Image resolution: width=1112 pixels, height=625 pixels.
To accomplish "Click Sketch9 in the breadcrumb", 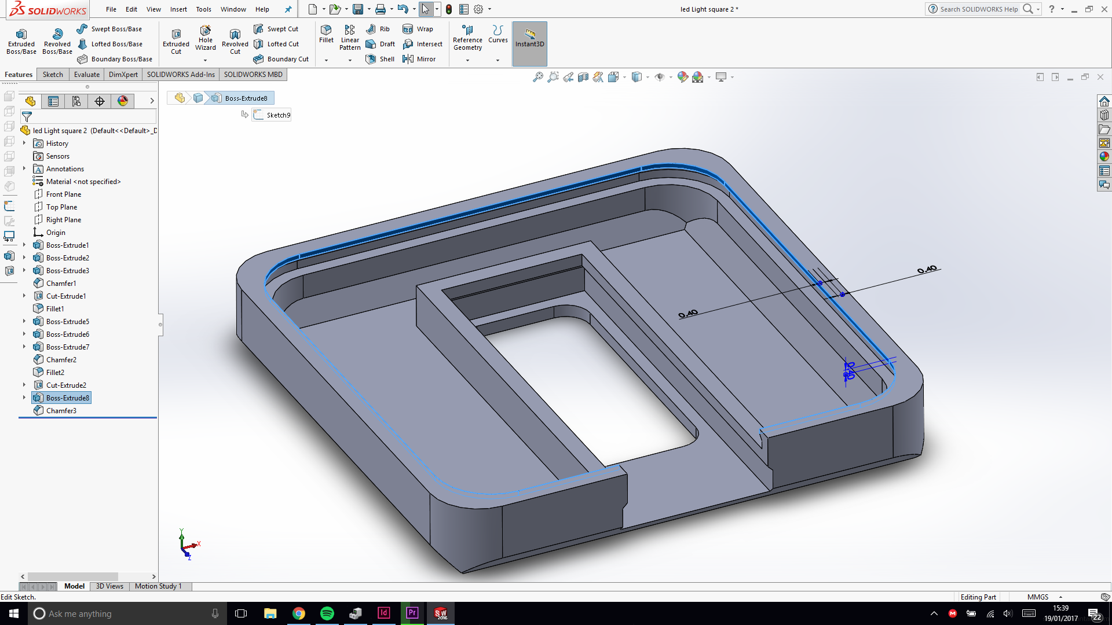I will tap(272, 115).
